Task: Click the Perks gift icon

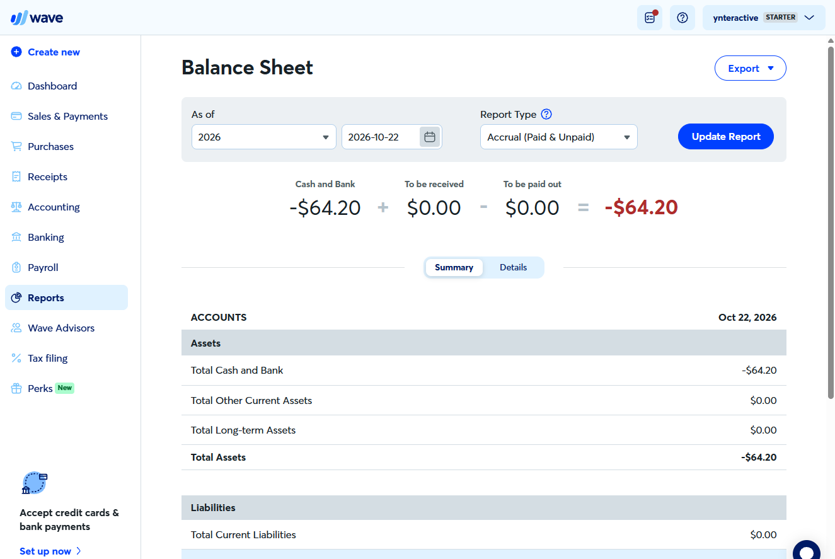Action: click(x=16, y=389)
